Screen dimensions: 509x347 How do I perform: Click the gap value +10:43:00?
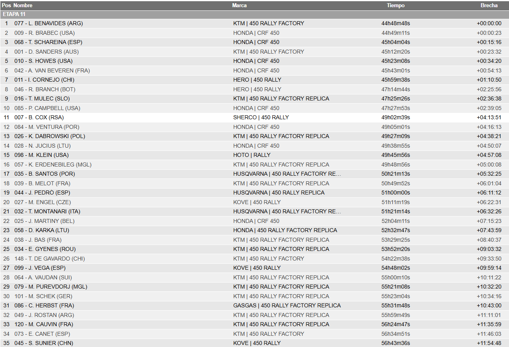[489, 305]
